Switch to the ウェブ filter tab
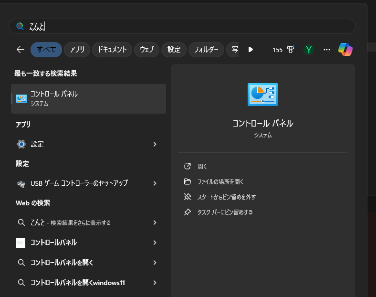This screenshot has width=376, height=297. tap(146, 50)
